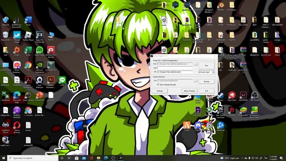Open the Nimo Streamer shortcut
The width and height of the screenshot is (286, 161).
coord(17,67)
